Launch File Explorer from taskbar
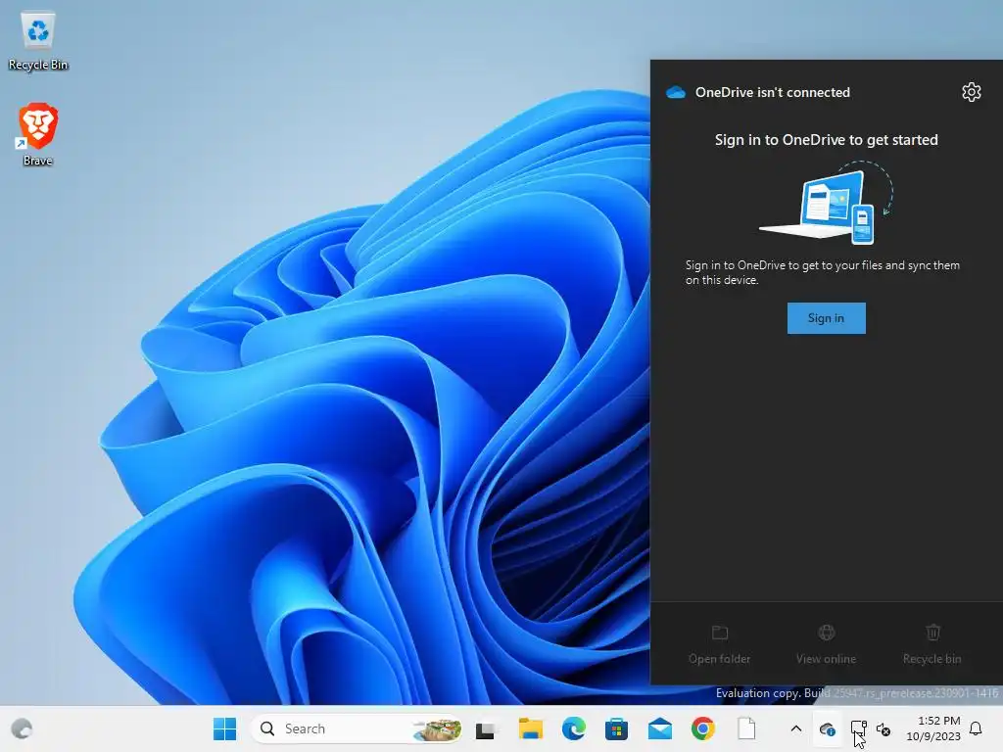The height and width of the screenshot is (752, 1003). [x=530, y=728]
